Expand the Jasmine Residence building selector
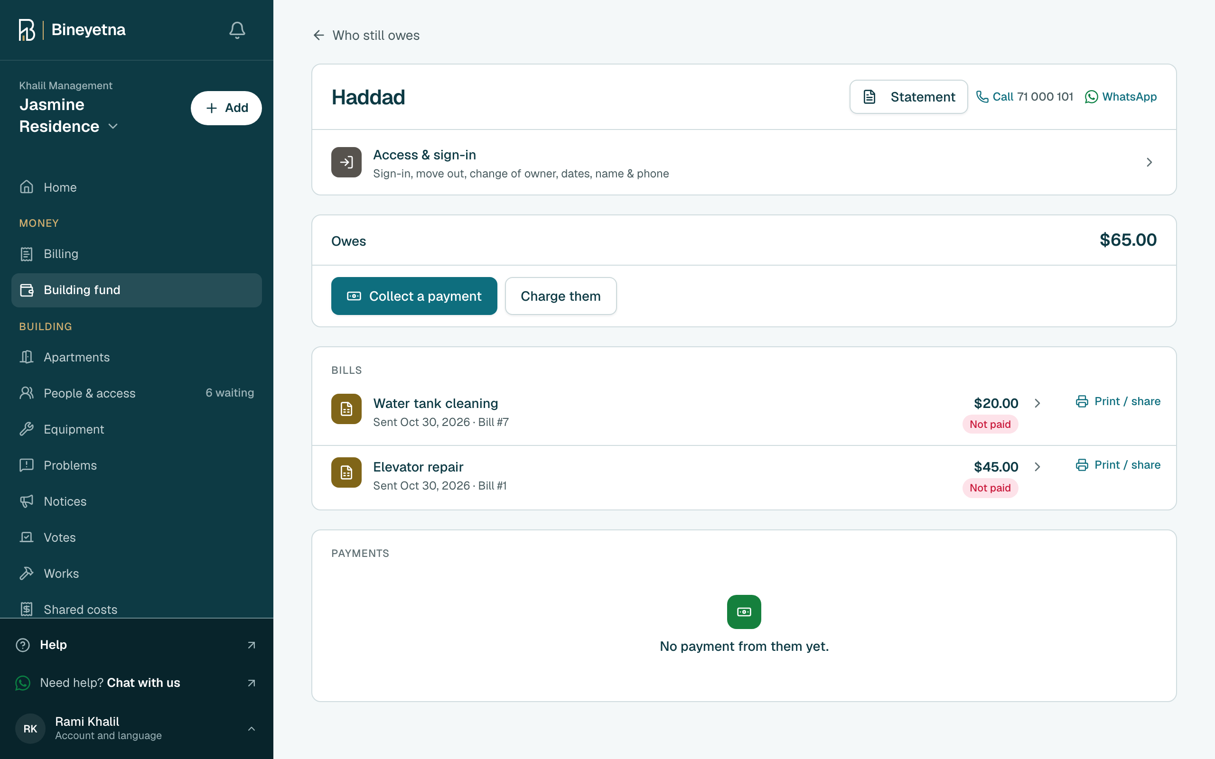1215x759 pixels. pyautogui.click(x=113, y=127)
